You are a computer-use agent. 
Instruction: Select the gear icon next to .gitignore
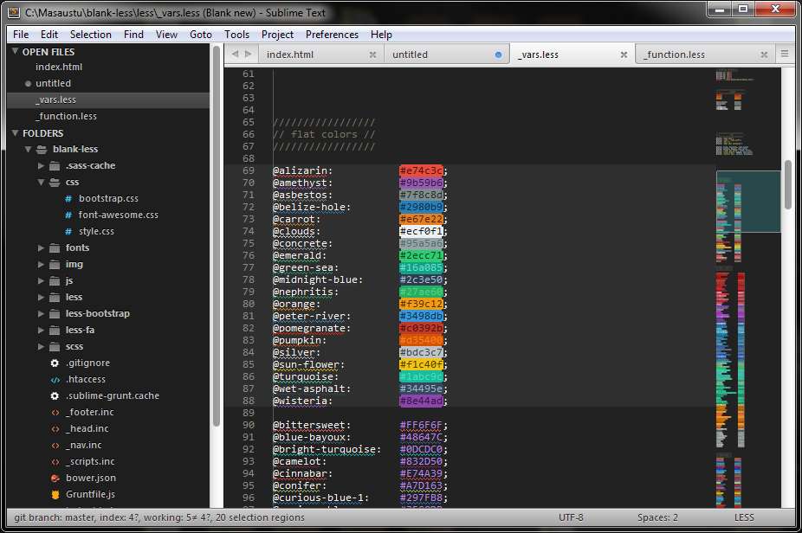pos(54,363)
